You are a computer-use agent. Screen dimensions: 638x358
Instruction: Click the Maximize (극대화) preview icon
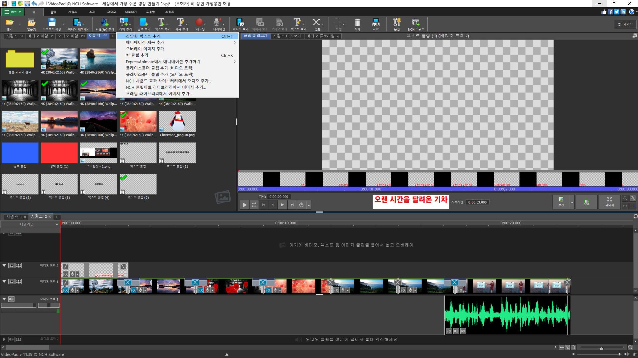click(x=609, y=202)
